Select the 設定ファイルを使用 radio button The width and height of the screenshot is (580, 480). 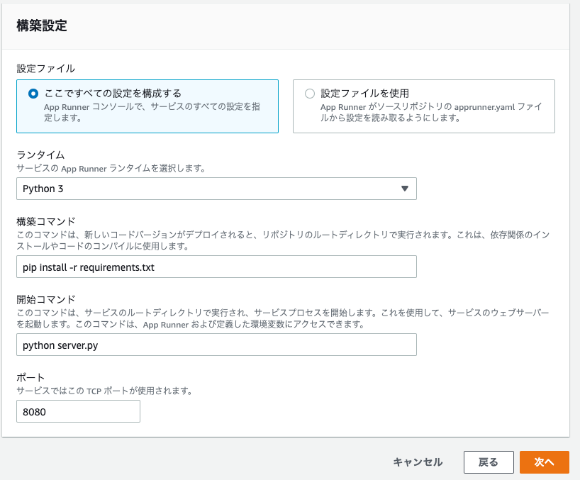(310, 94)
